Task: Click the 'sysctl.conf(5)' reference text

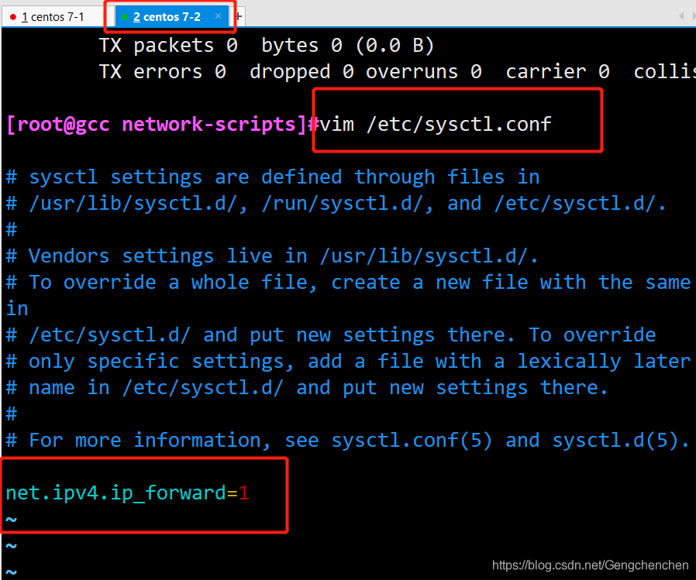Action: pyautogui.click(x=412, y=441)
